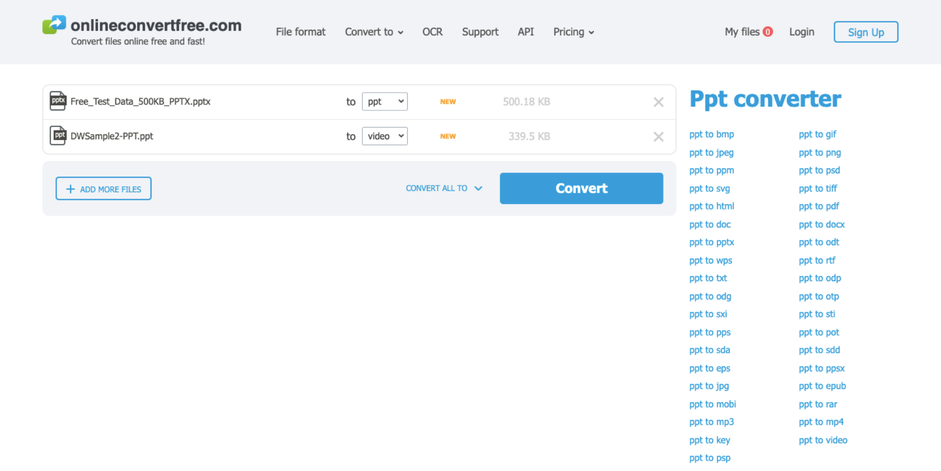This screenshot has height=471, width=941.
Task: Remove DWSample2-PPT.ppt using its X icon
Action: point(658,136)
